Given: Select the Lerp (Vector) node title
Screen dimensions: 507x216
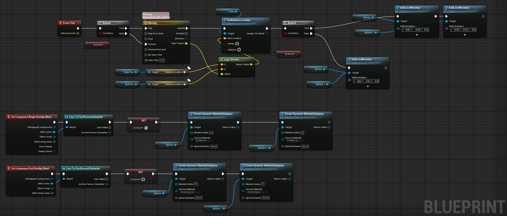Looking at the screenshot, I should click(x=231, y=59).
